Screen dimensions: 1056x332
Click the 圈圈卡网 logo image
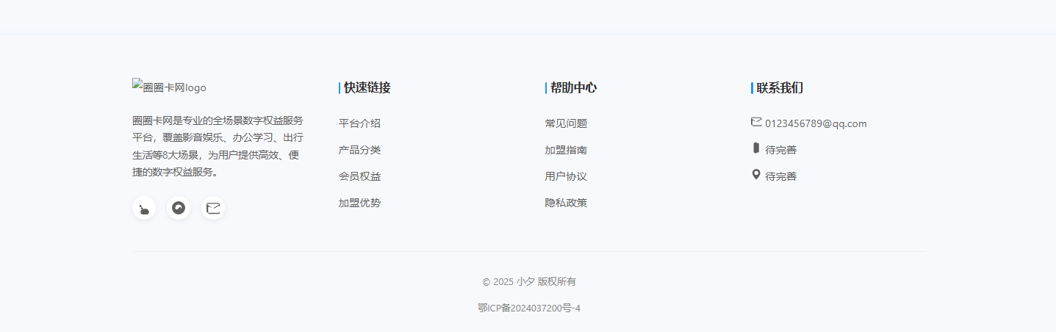(169, 87)
